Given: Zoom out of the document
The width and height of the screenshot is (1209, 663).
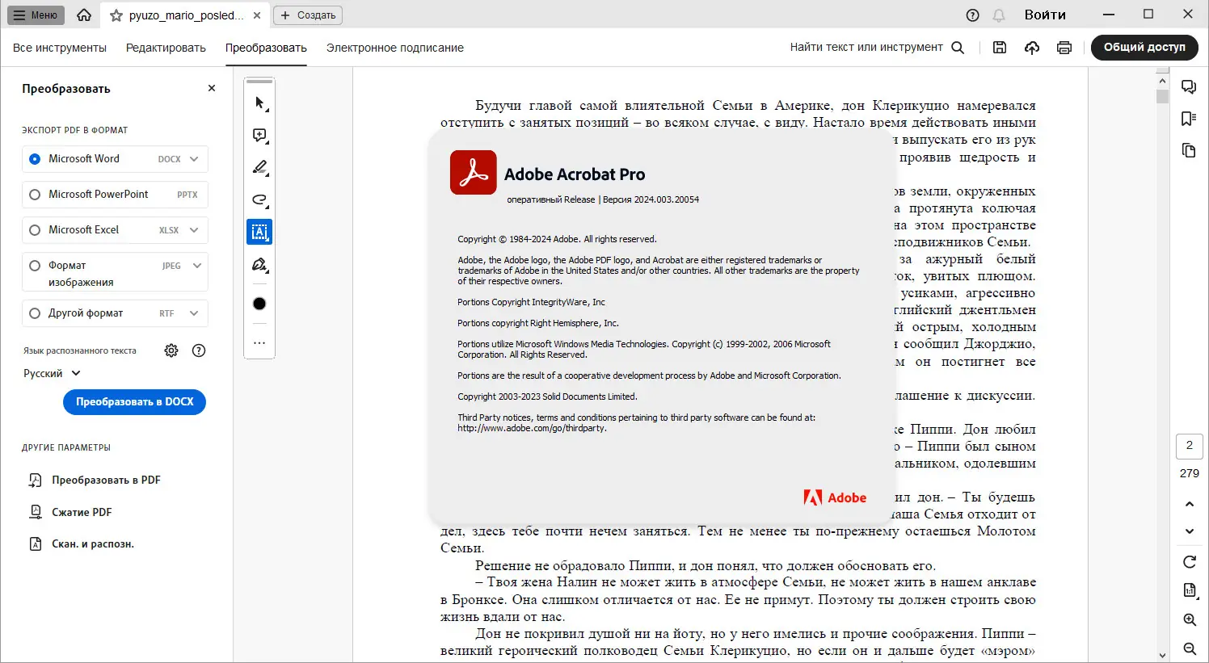Looking at the screenshot, I should click(x=1190, y=648).
